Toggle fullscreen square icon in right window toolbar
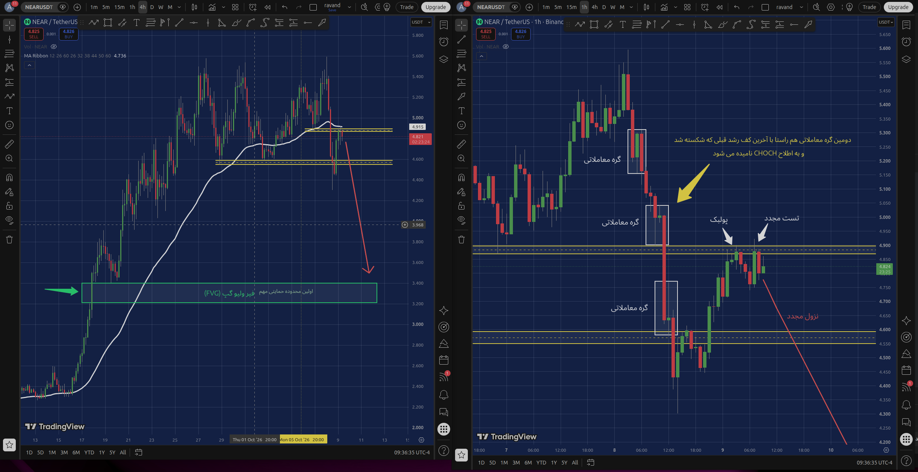Viewport: 918px width, 472px height. 765,7
